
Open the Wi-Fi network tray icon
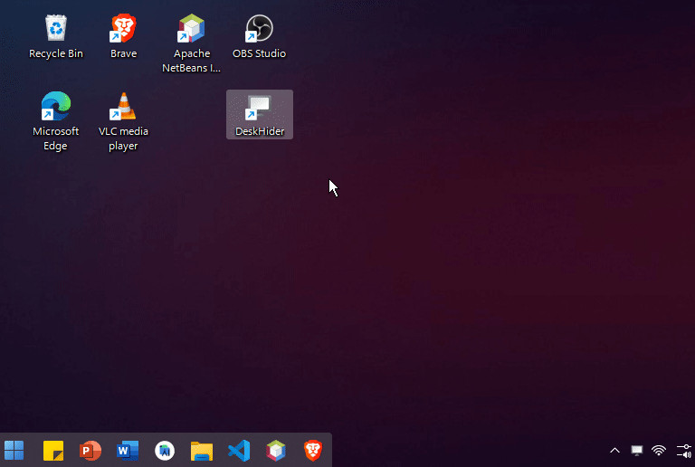659,451
